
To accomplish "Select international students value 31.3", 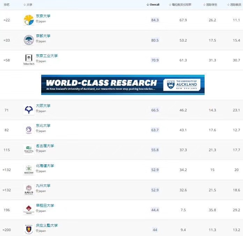I will click(x=212, y=60).
